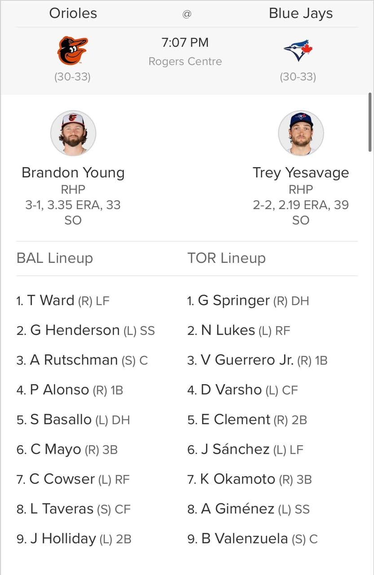Click the Blue Jays team name header
The height and width of the screenshot is (575, 374).
click(301, 13)
